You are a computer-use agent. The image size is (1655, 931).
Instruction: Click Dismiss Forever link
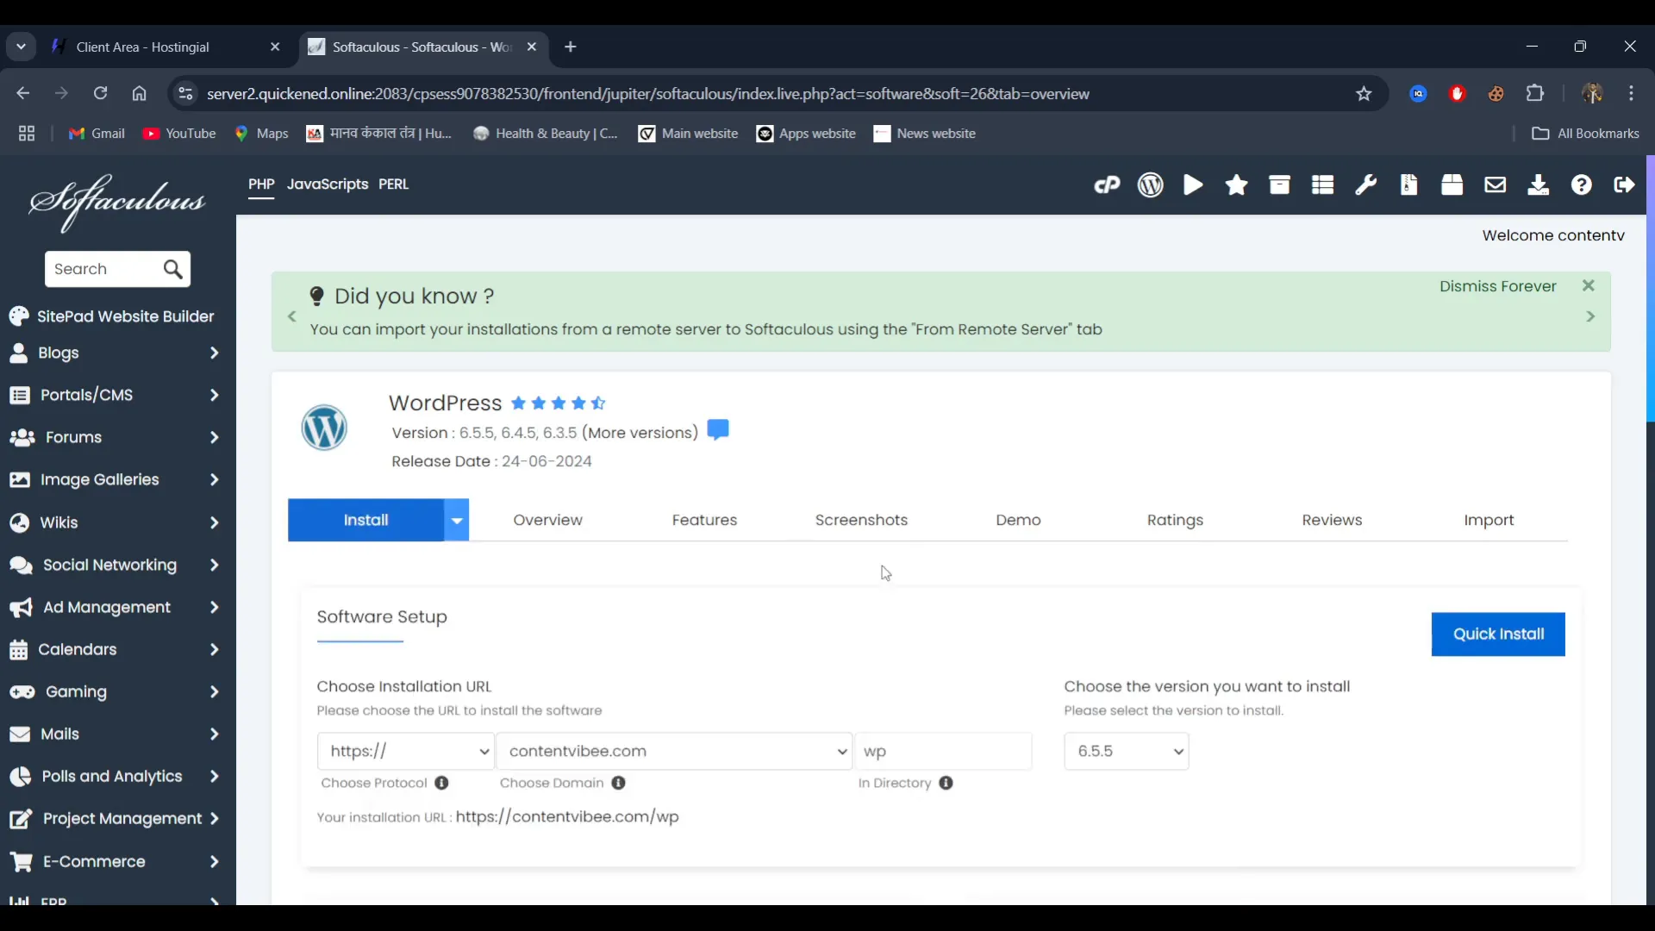(x=1497, y=286)
